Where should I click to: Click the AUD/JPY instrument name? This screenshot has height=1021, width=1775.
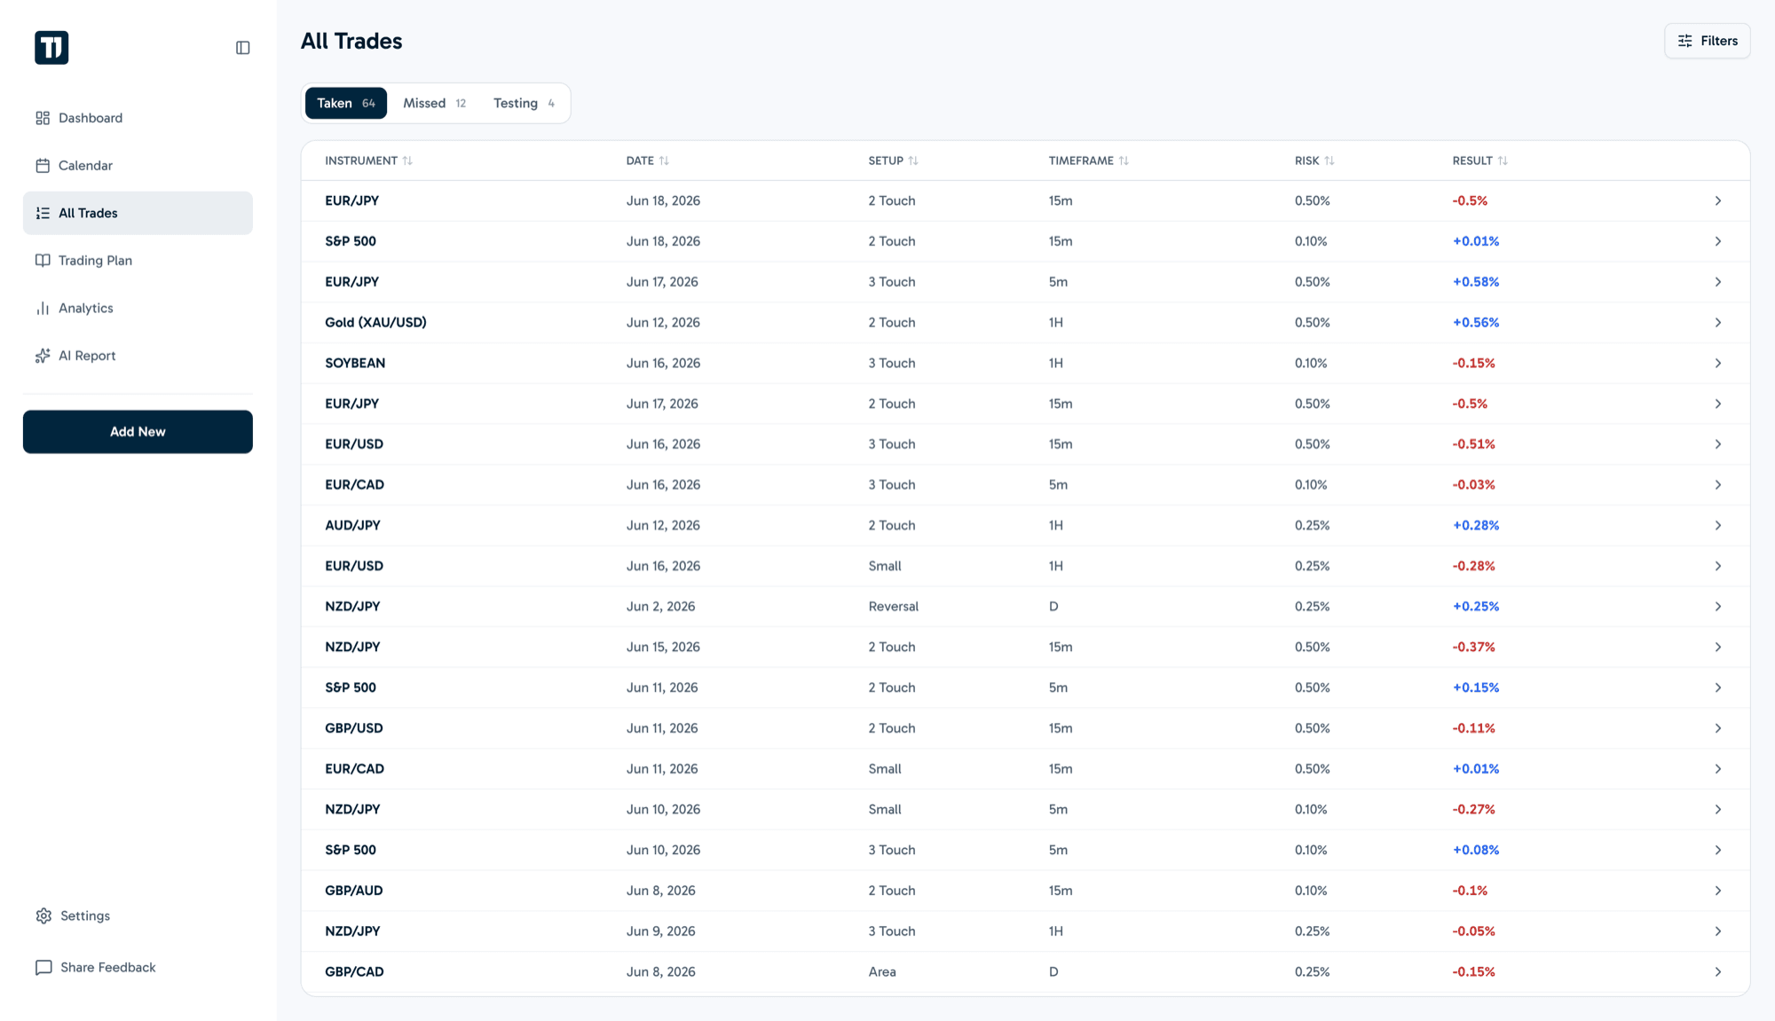[x=352, y=525]
